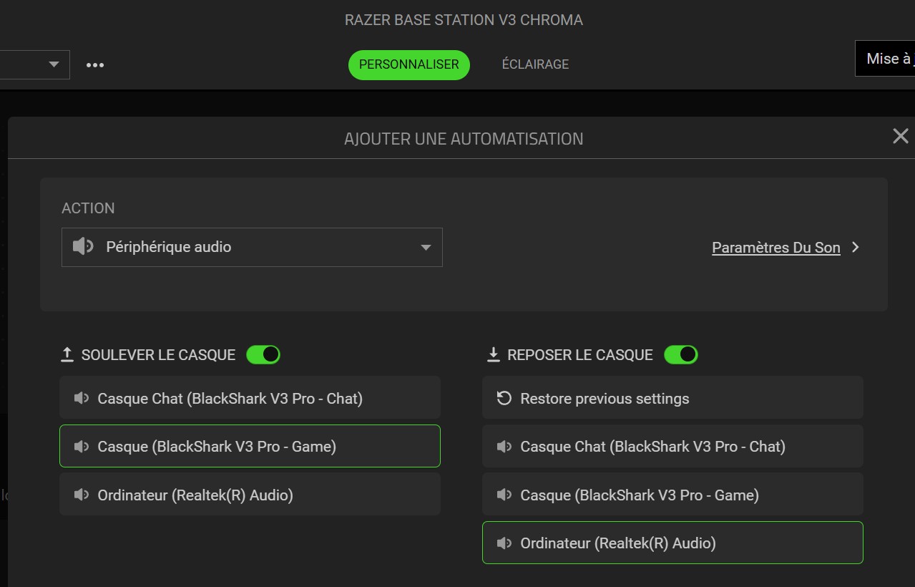Screen dimensions: 915x587
Task: Click the restore icon on Restore previous settings
Action: 504,398
